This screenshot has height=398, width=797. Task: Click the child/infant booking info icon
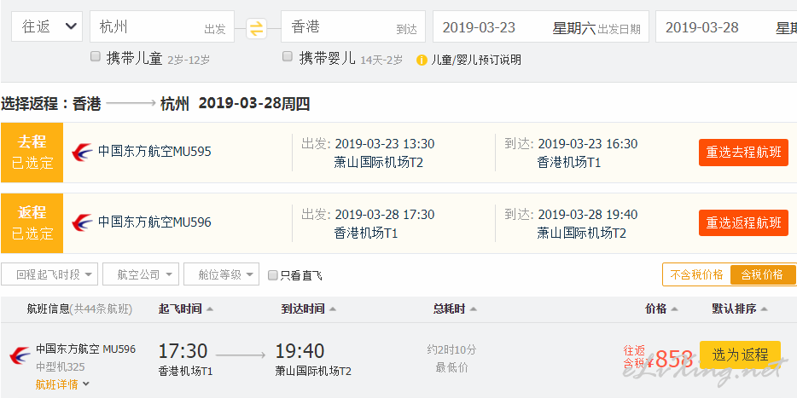[422, 60]
